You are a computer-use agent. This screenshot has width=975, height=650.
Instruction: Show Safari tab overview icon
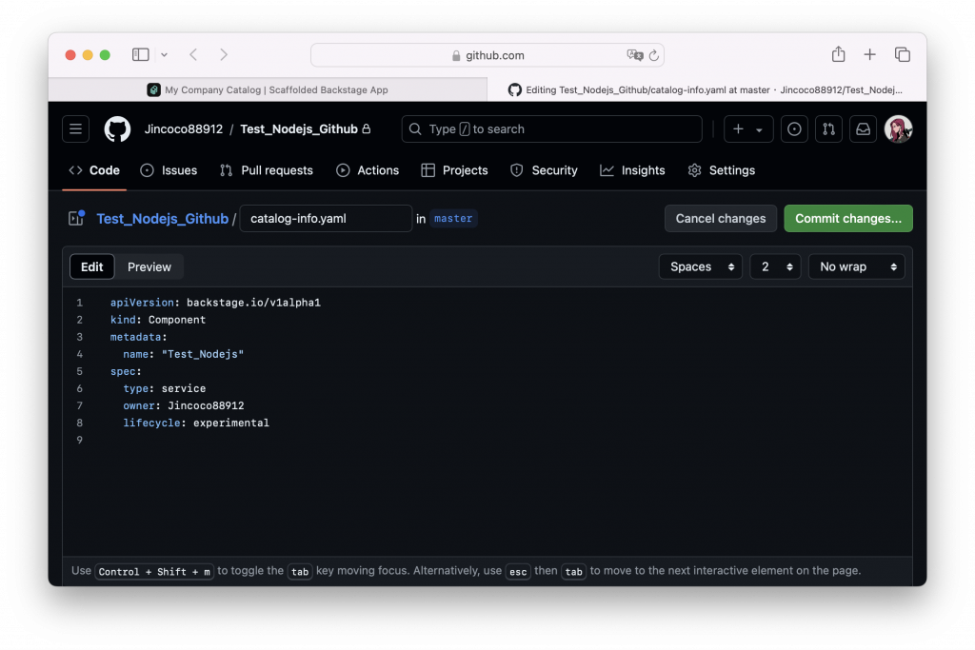click(903, 54)
